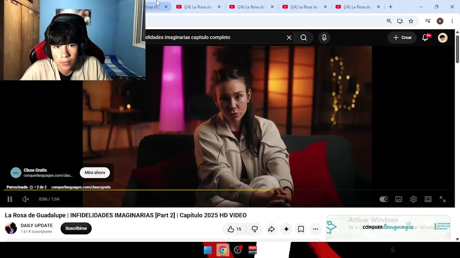Open YouTube notifications bell
The height and width of the screenshot is (258, 460).
tap(425, 38)
